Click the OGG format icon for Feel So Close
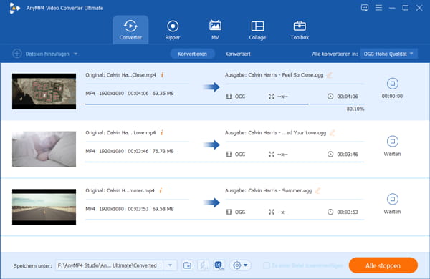This screenshot has width=430, height=279. click(229, 97)
